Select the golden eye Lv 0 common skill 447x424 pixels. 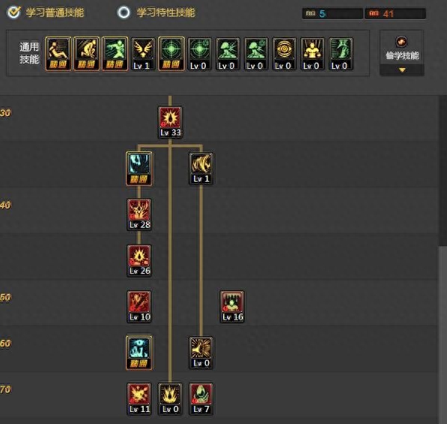(285, 54)
